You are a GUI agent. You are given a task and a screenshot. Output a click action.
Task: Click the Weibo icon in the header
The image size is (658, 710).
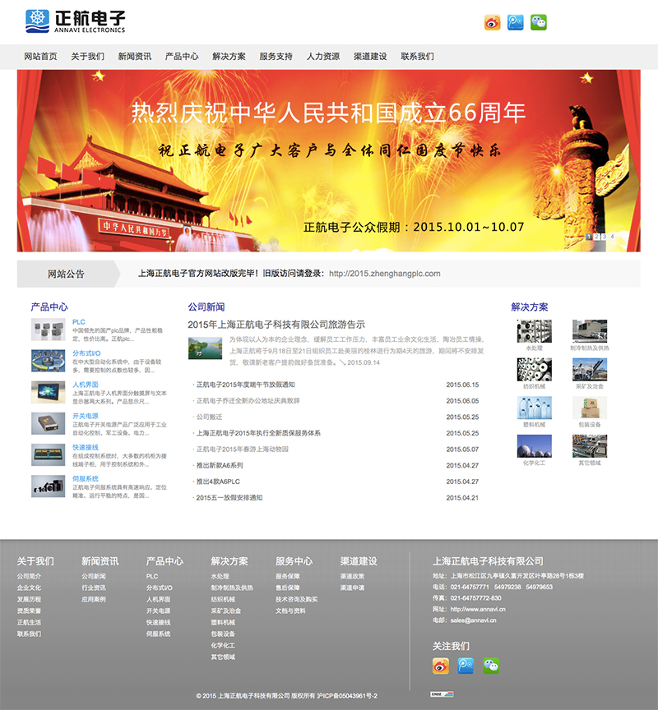coord(493,23)
